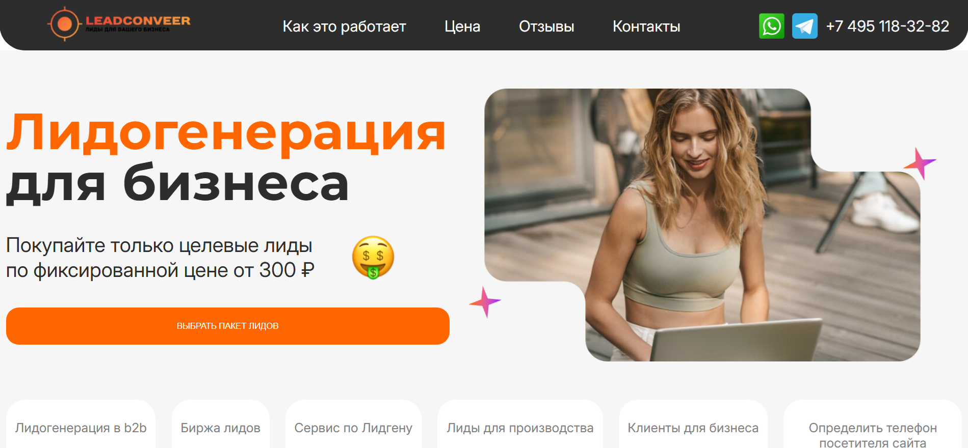Go to the "Контакты" menu item
Viewport: 968px width, 448px height.
click(x=646, y=26)
